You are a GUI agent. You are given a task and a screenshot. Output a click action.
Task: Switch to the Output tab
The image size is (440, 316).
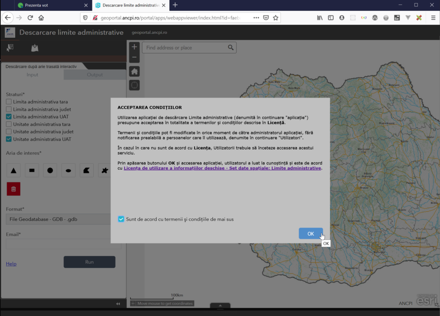(95, 75)
